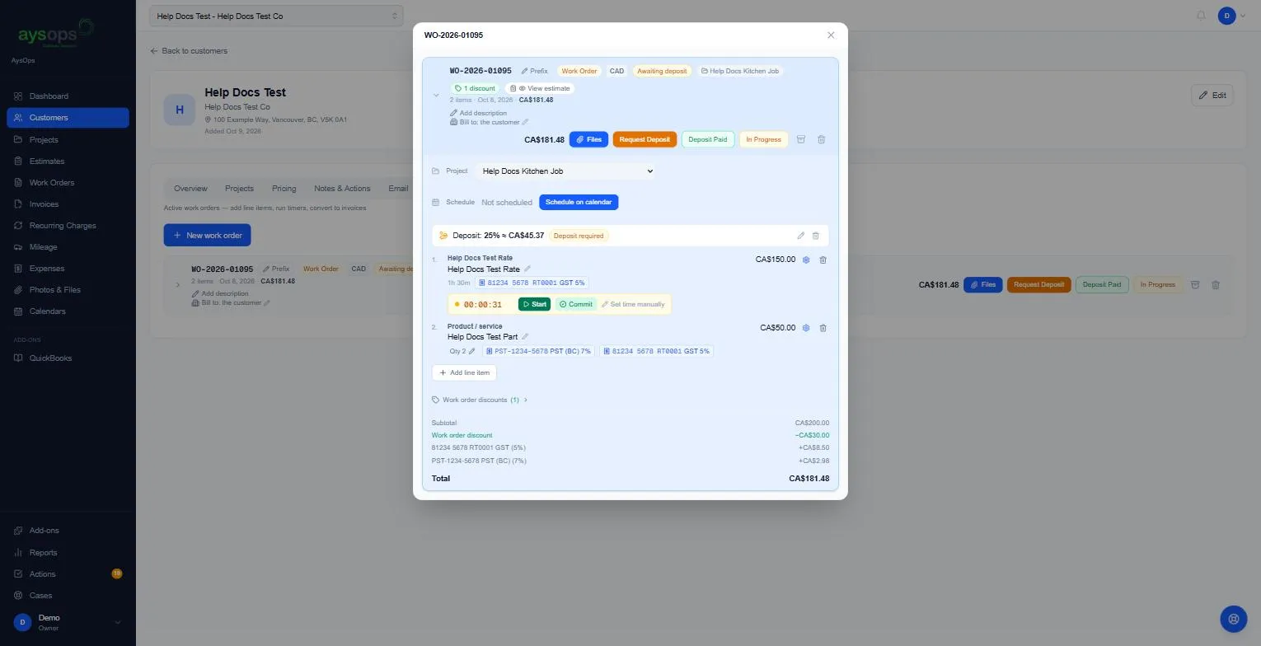Screen dimensions: 1261x646
Task: Click the PST (BC) 7% tax chip
Action: (540, 351)
